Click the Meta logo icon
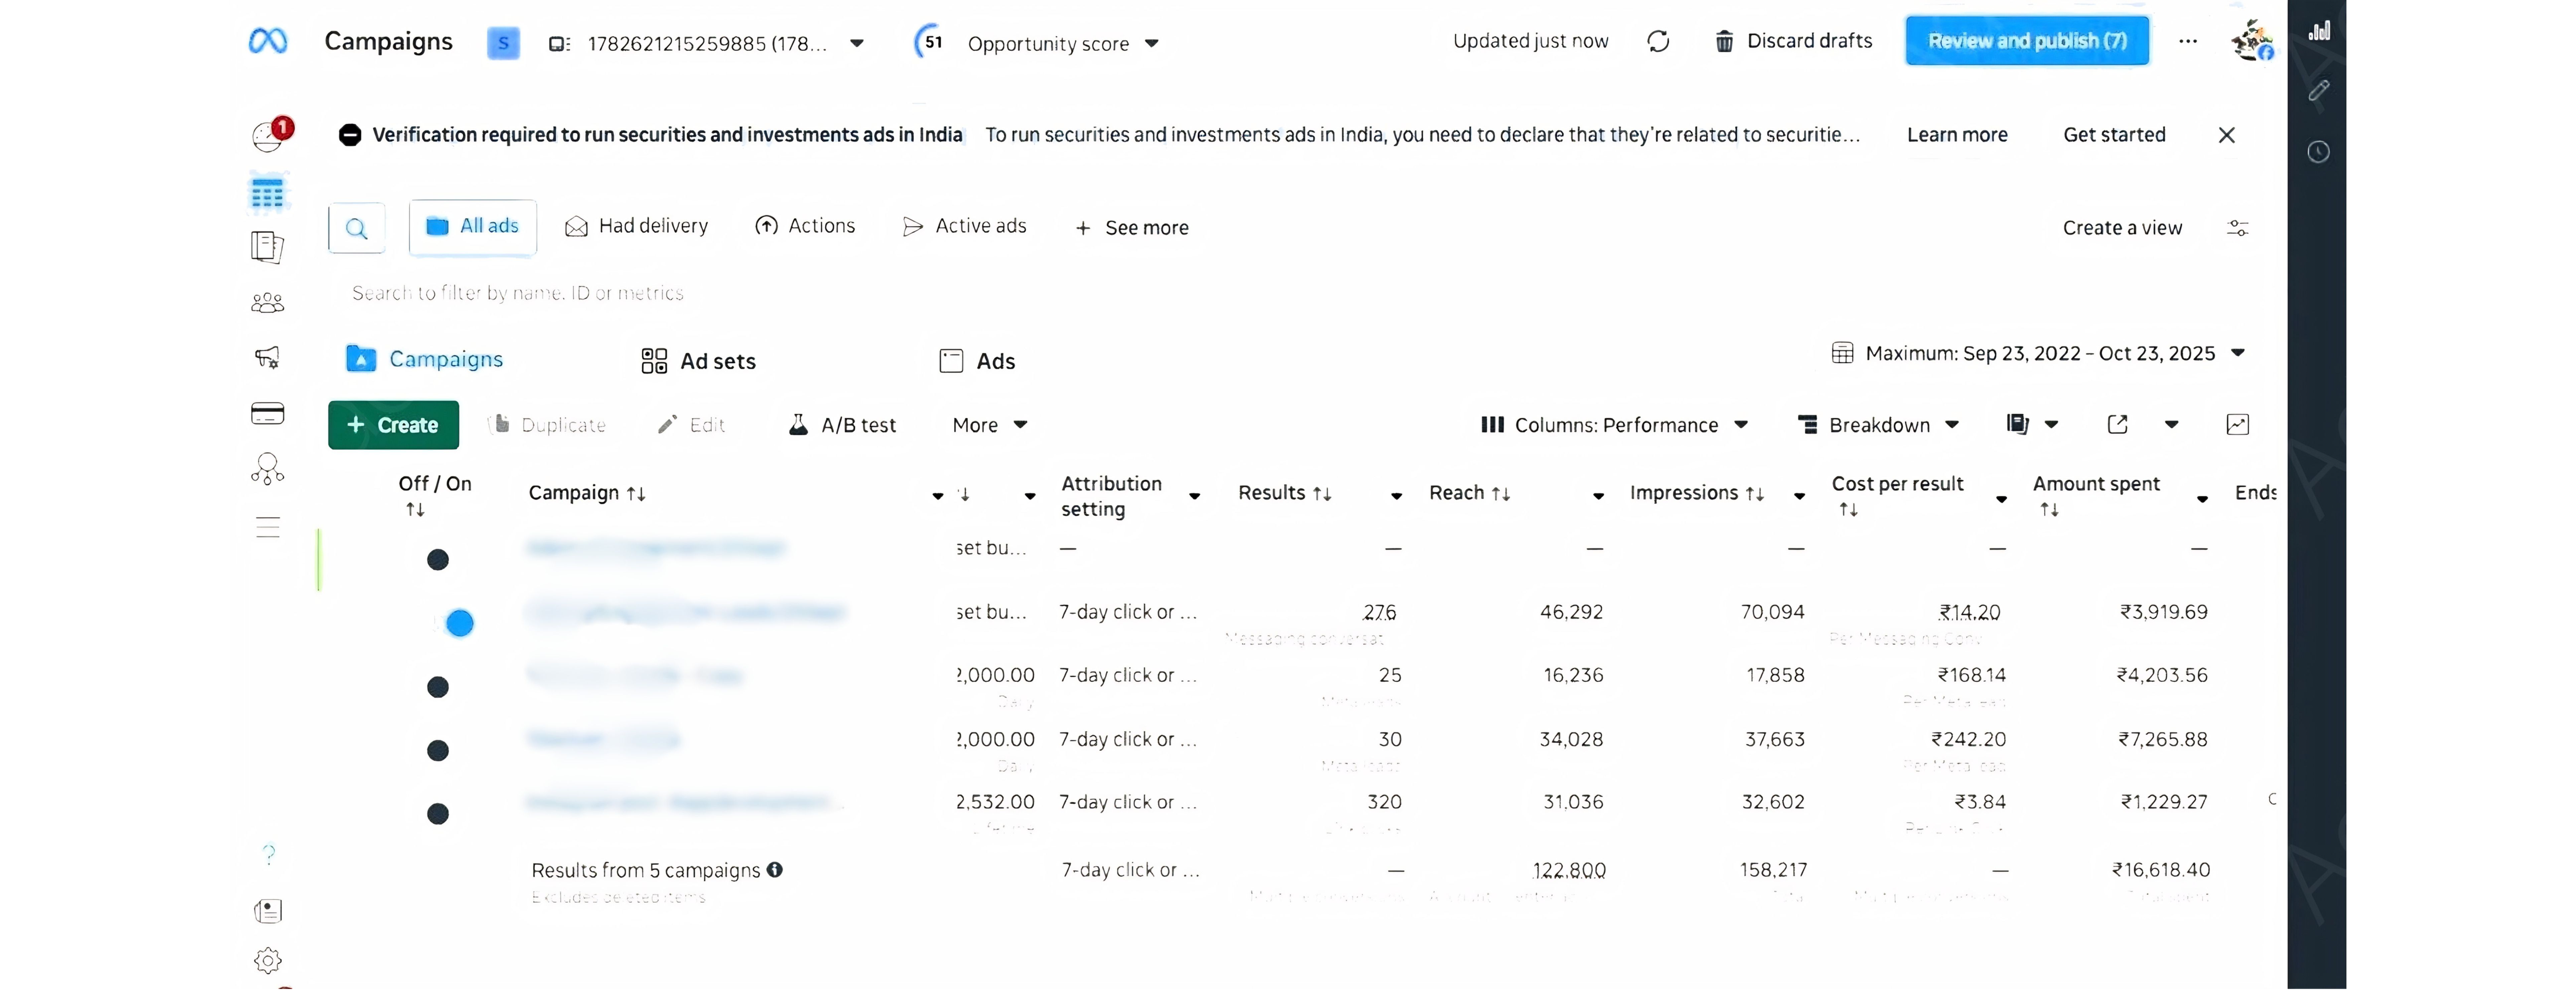This screenshot has height=992, width=2576. (x=268, y=41)
